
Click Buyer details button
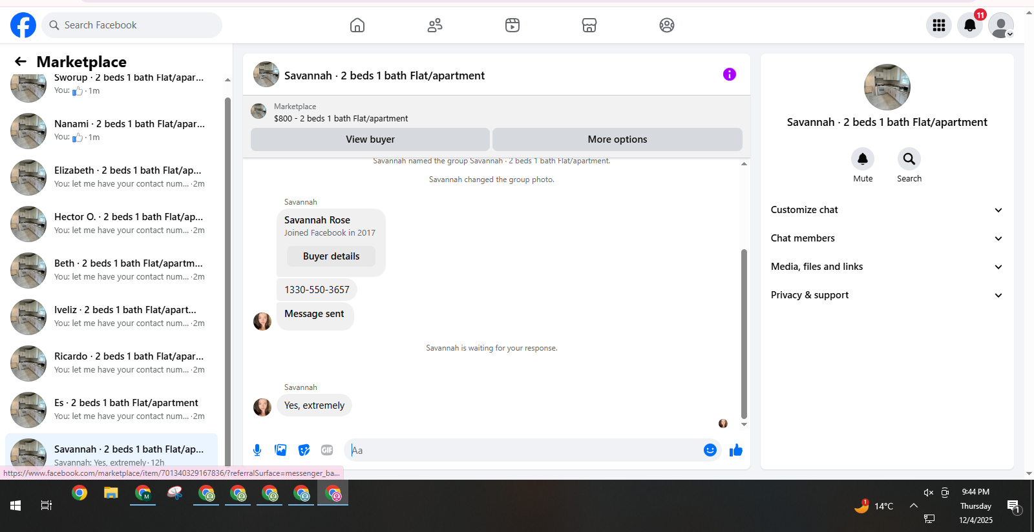click(331, 256)
